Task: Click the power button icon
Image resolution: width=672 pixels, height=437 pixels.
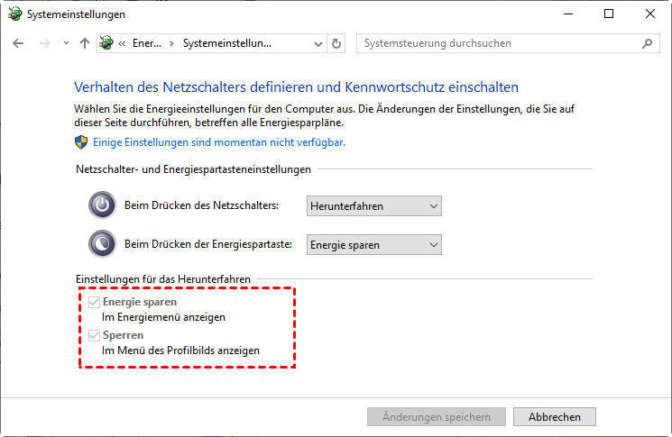Action: pyautogui.click(x=102, y=205)
